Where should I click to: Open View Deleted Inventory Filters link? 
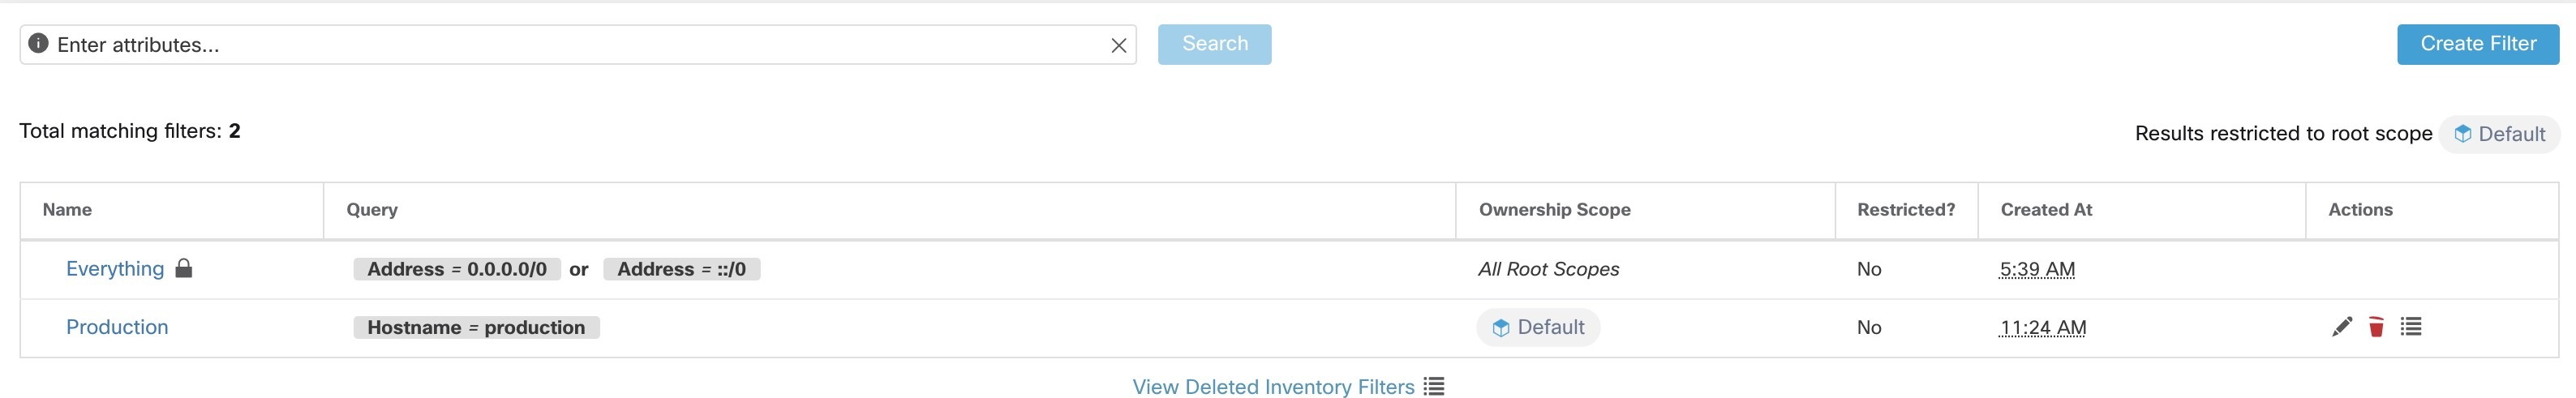coord(1273,387)
